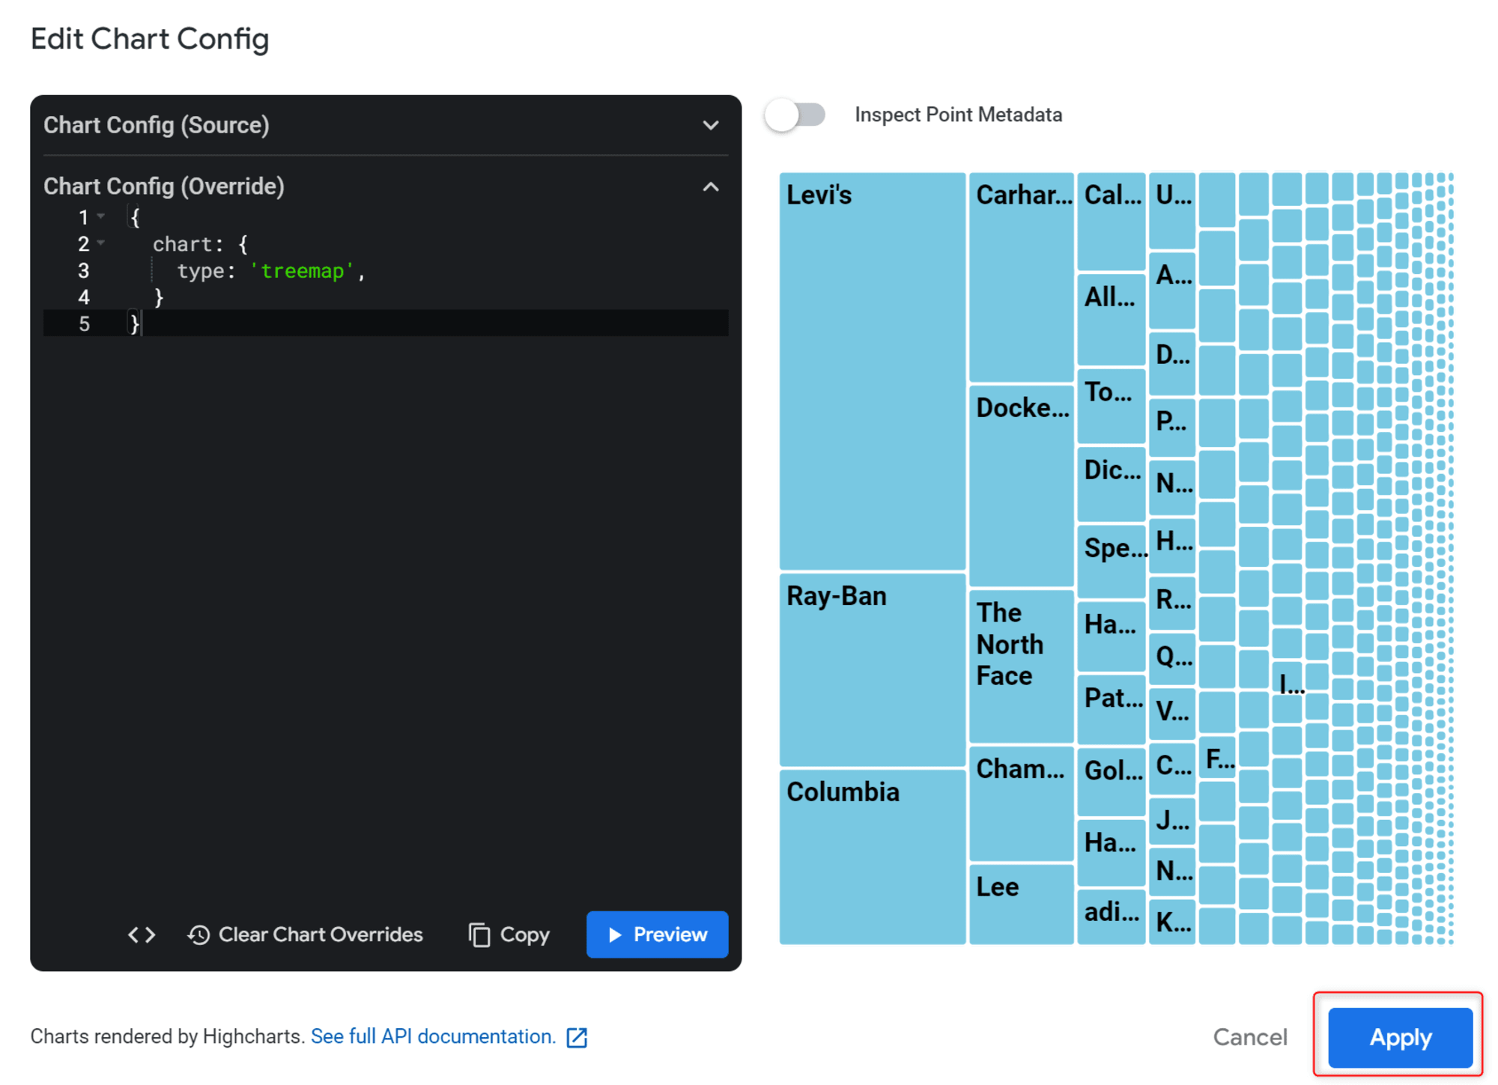Click the F... treemap tile
The width and height of the screenshot is (1498, 1085).
tap(1217, 757)
